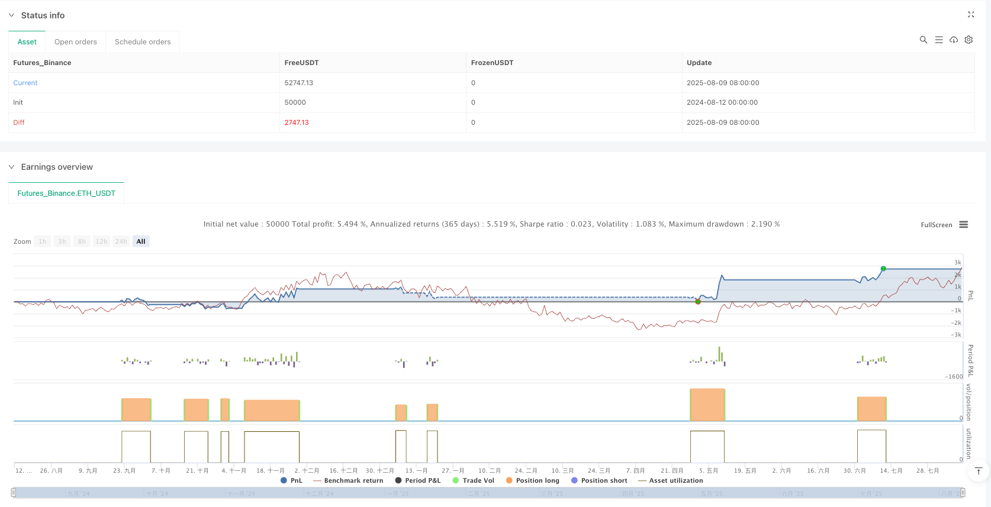Image resolution: width=991 pixels, height=507 pixels.
Task: Select the Futures_Binance.ETH_USDT tab
Action: click(66, 193)
